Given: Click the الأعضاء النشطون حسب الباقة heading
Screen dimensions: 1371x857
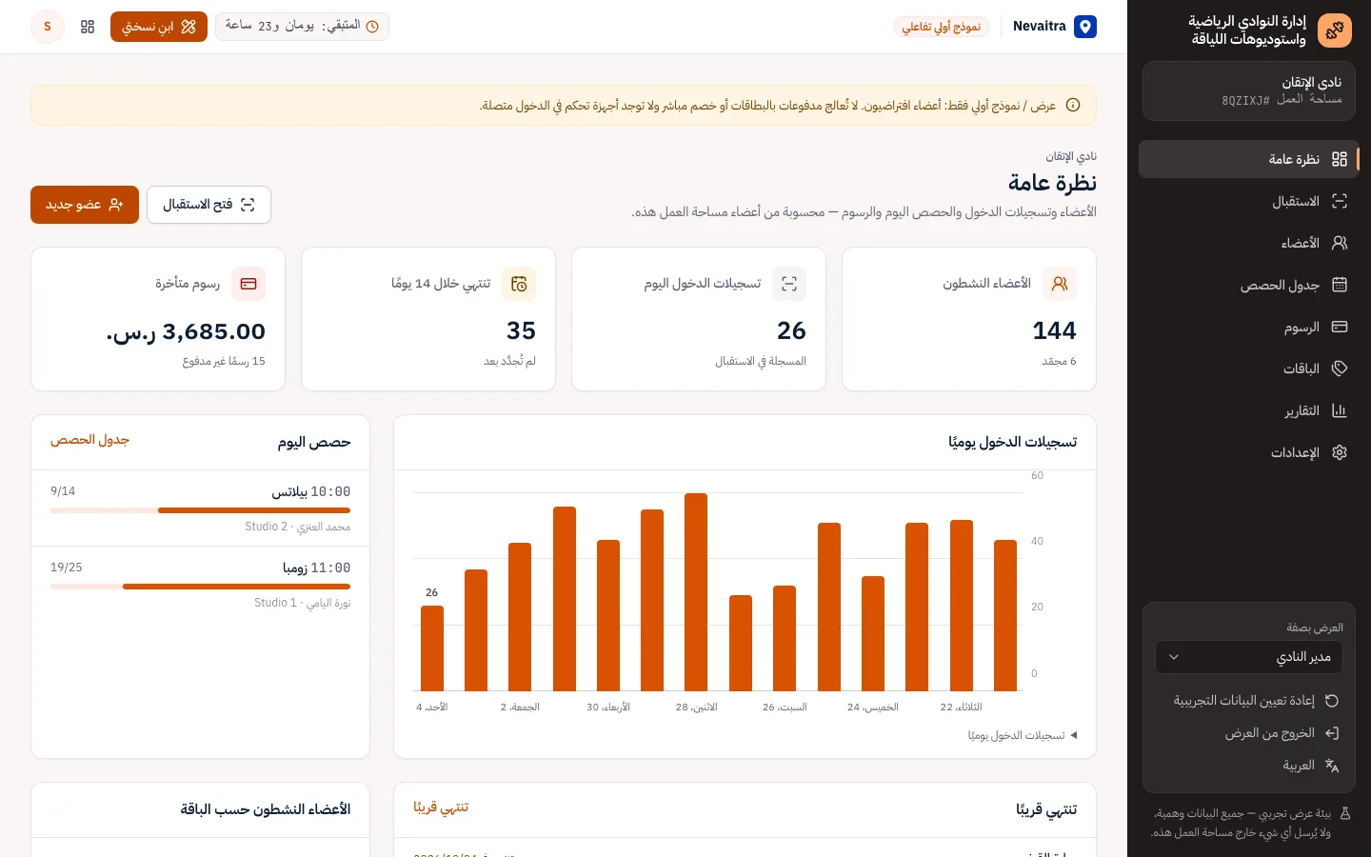Looking at the screenshot, I should [266, 809].
